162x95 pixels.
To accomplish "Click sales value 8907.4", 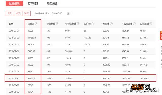I will 31,44.
